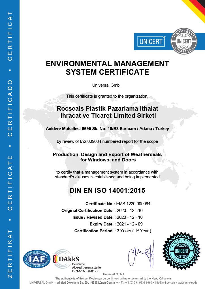This screenshot has width=205, height=289.
Task: Click the 'Certificate No' label
Action: [99, 204]
